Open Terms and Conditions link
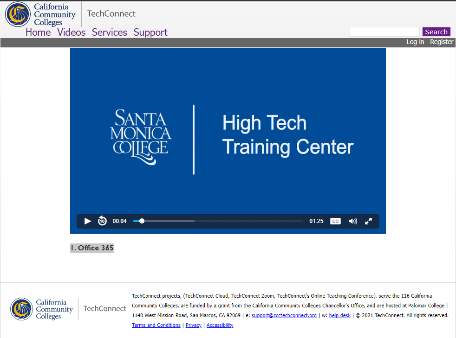Viewport: 456px width, 338px height. pyautogui.click(x=156, y=325)
